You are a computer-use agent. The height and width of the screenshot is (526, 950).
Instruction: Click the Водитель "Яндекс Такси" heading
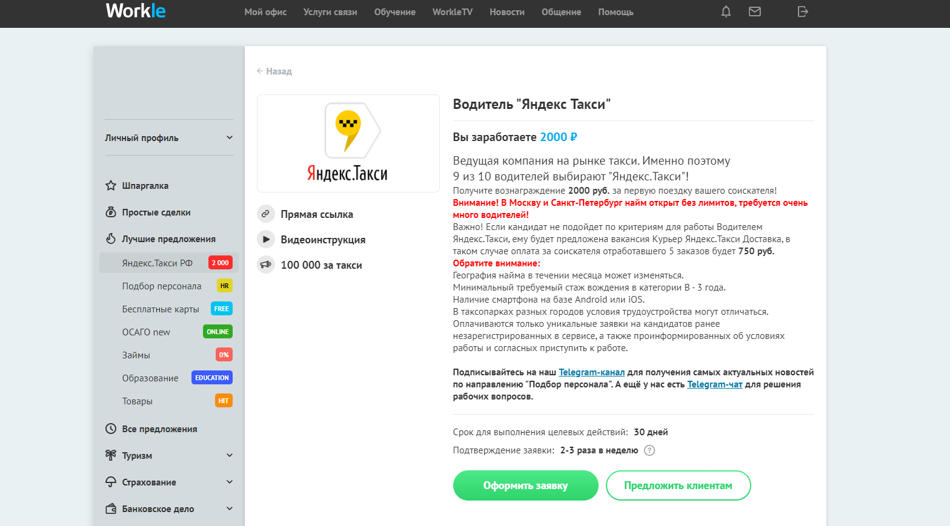531,104
